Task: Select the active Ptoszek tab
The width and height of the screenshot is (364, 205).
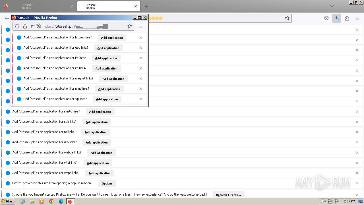Action: click(109, 6)
